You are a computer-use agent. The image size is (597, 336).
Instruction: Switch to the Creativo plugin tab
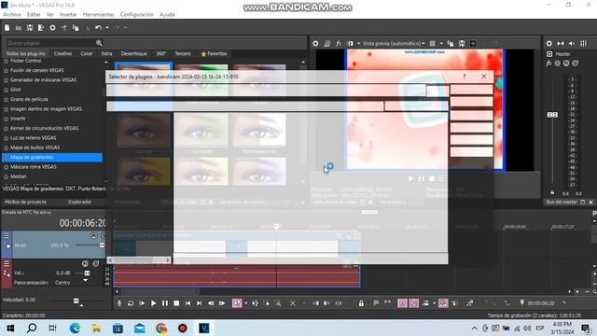tap(62, 54)
